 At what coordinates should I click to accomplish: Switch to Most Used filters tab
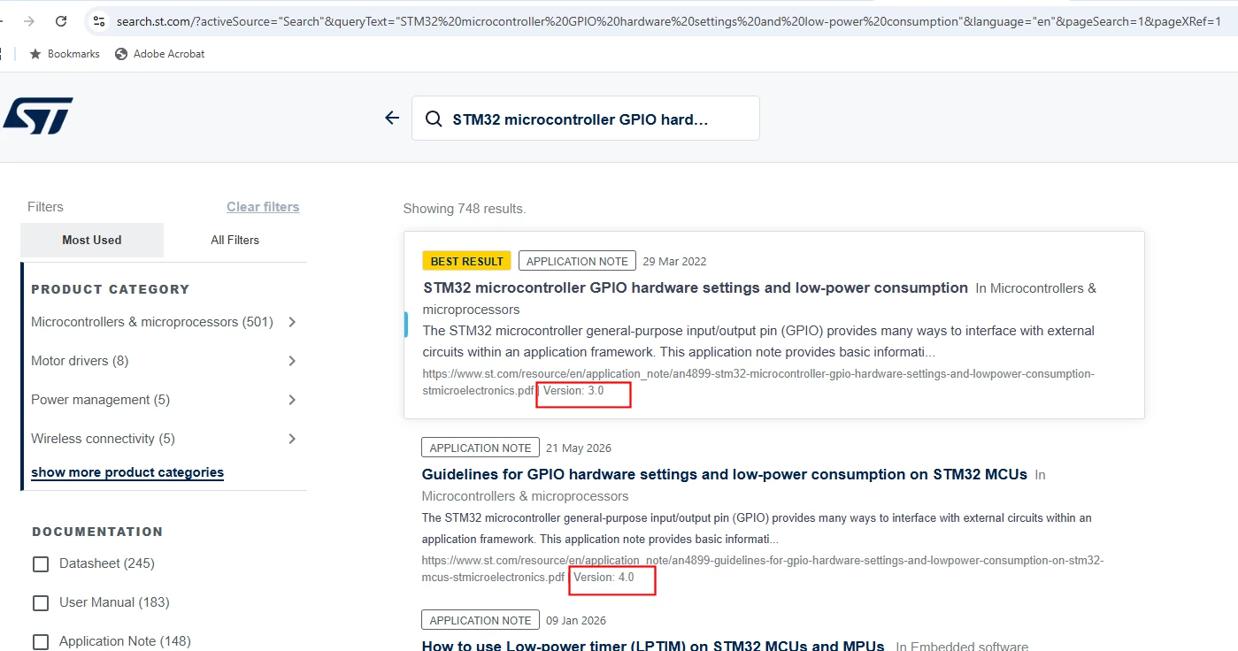pos(92,240)
